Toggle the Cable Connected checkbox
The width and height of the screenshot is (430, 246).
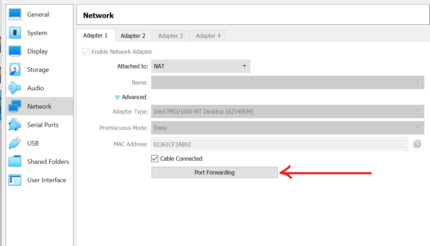tap(155, 159)
